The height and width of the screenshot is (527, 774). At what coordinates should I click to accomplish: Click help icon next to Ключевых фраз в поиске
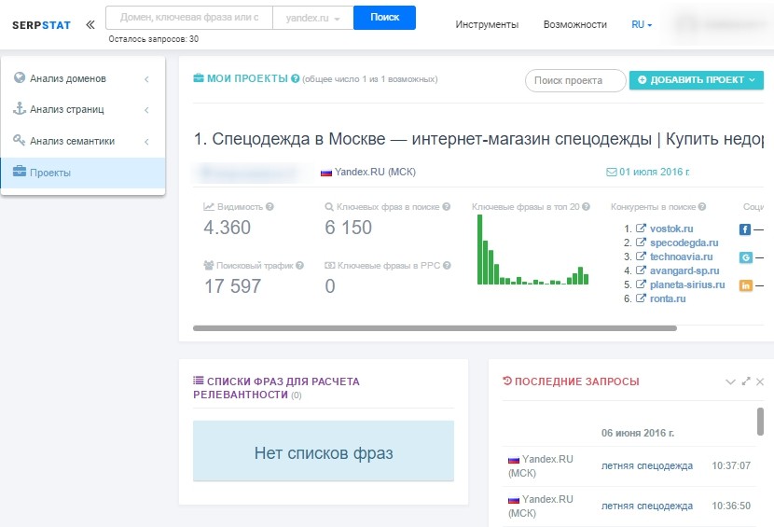point(447,207)
